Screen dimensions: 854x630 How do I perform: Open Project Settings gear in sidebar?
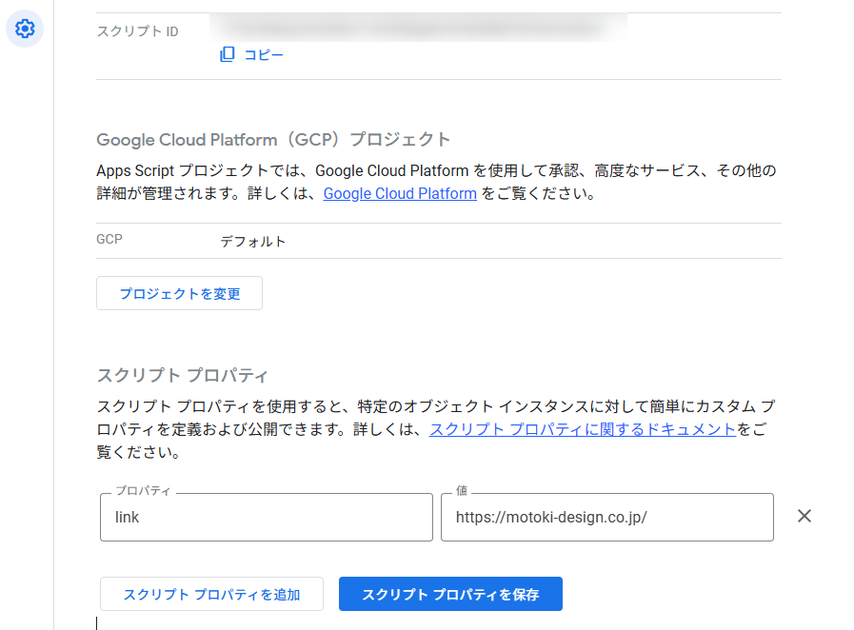point(25,30)
